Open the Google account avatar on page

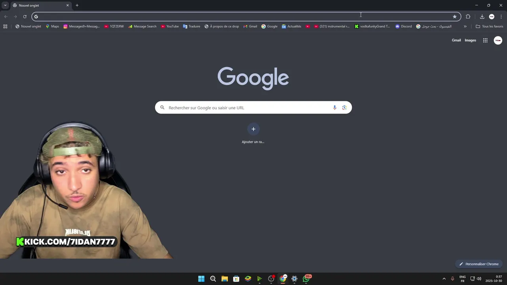(498, 40)
